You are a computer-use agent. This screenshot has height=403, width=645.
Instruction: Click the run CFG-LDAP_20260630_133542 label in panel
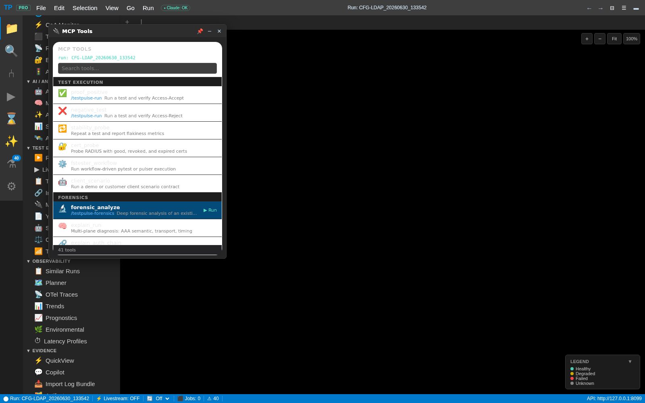point(97,58)
